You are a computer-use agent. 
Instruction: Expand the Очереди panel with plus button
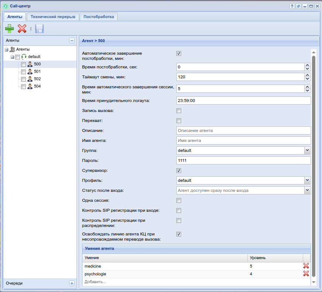pyautogui.click(x=72, y=283)
